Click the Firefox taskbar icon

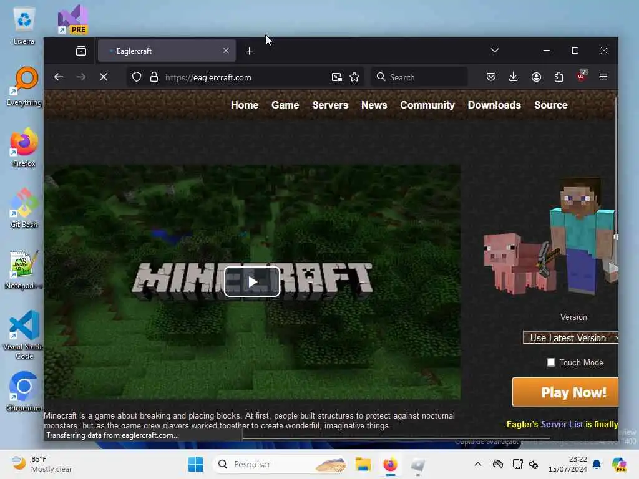tap(391, 464)
